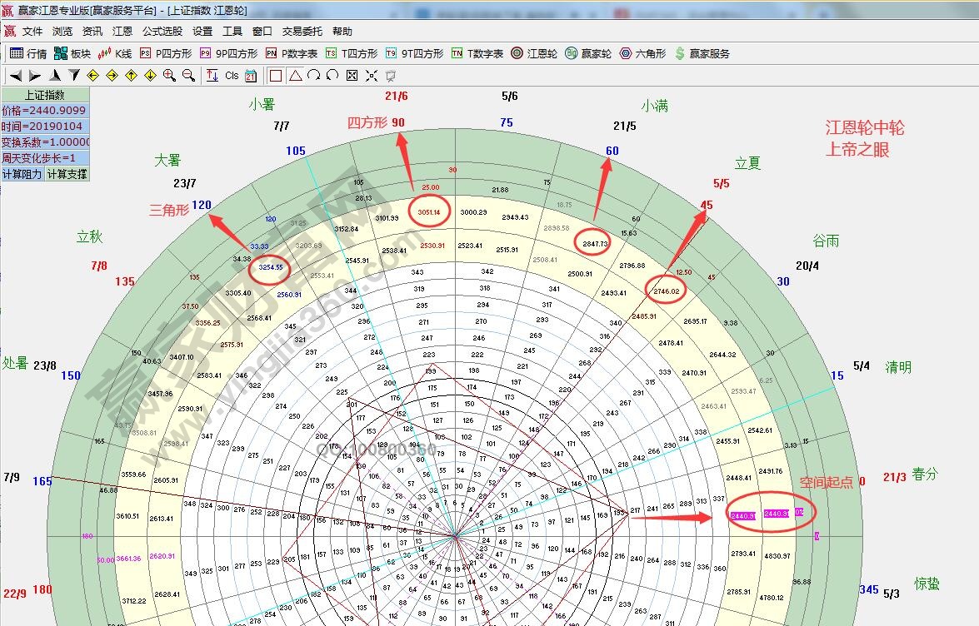
Task: Click the yellow left arrow diamond icon
Action: click(92, 76)
